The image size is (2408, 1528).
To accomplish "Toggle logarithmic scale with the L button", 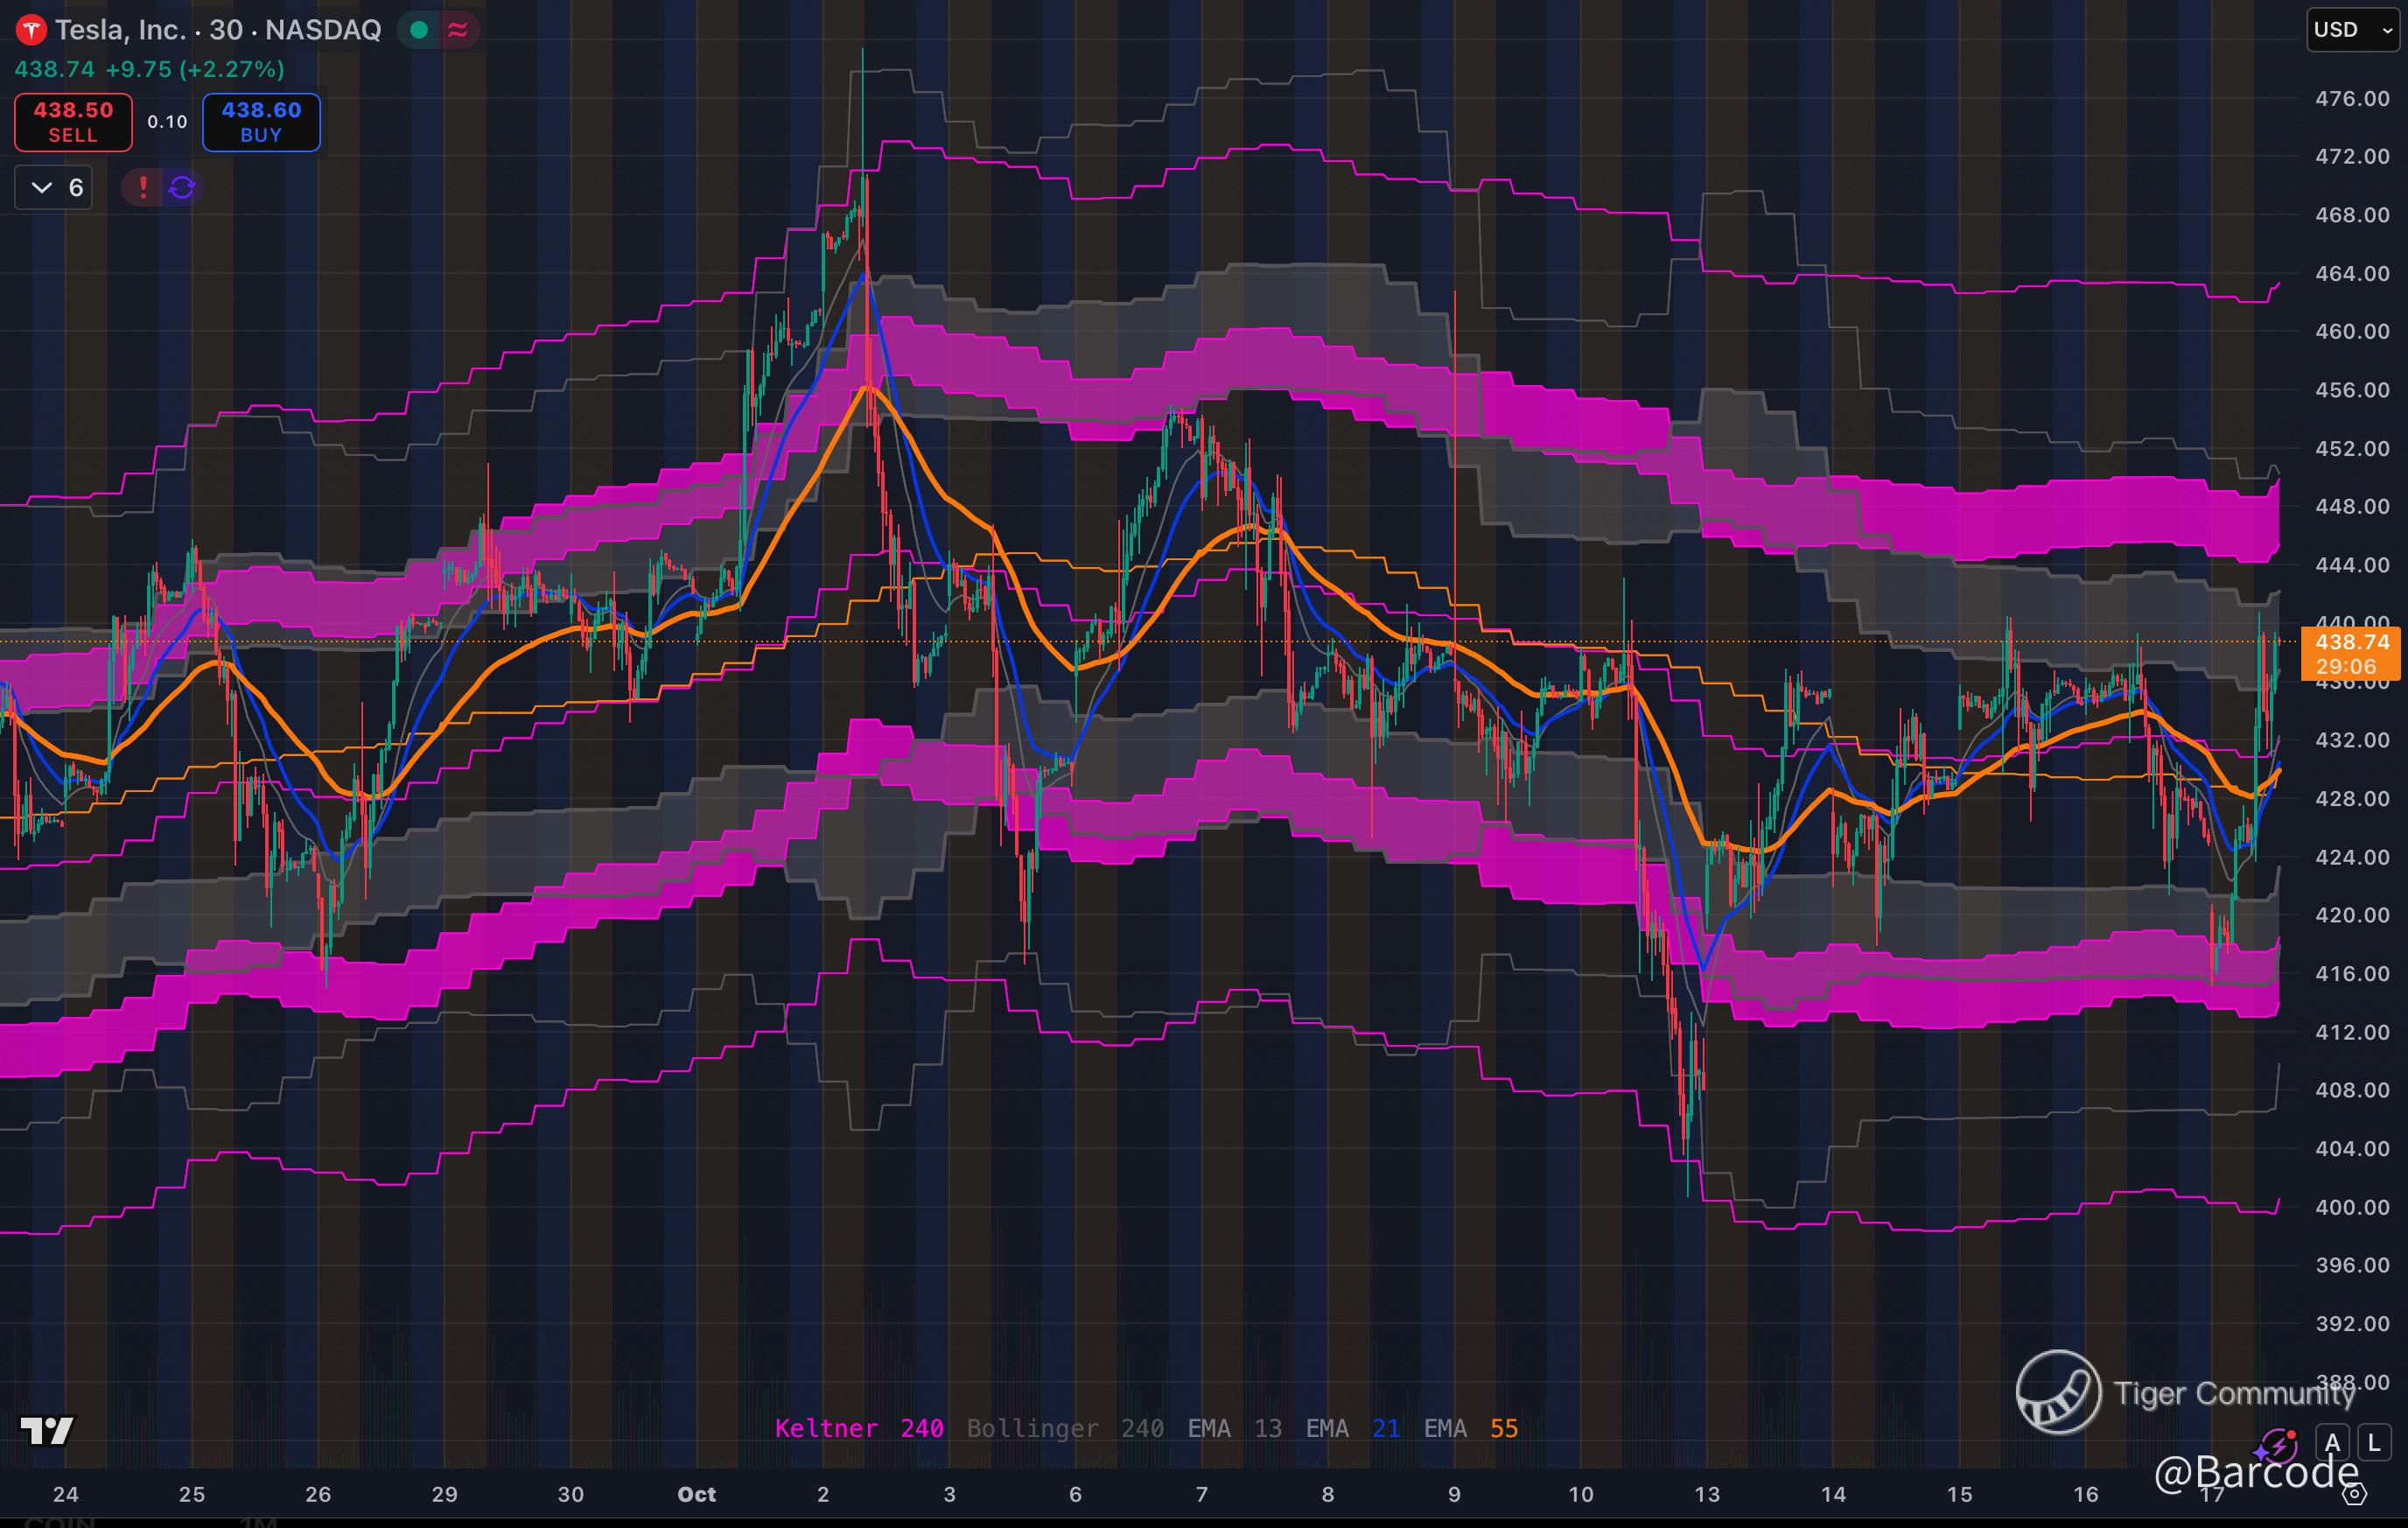I will [2374, 1443].
